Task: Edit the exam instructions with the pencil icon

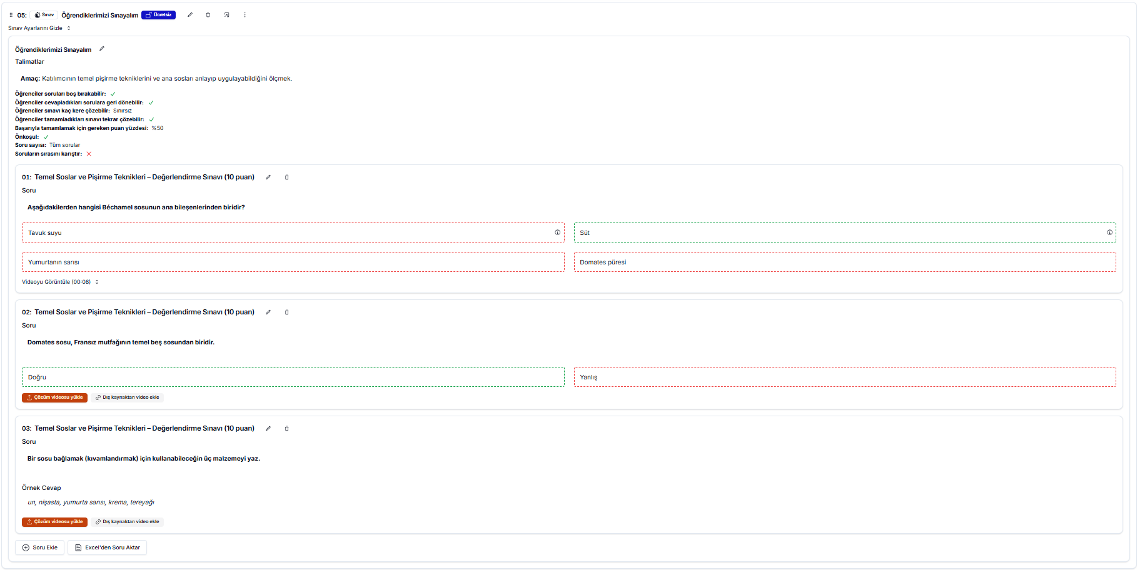Action: pyautogui.click(x=102, y=49)
